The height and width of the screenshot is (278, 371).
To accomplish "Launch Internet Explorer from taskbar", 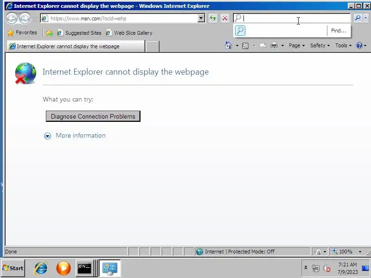I will (41, 268).
